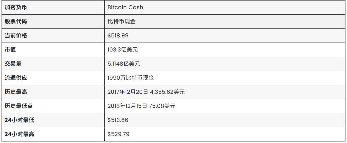The height and width of the screenshot is (143, 347).
Task: Select the 比特币现金 ticker value
Action: [x=121, y=22]
